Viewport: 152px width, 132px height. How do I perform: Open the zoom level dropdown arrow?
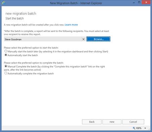pos(145,128)
